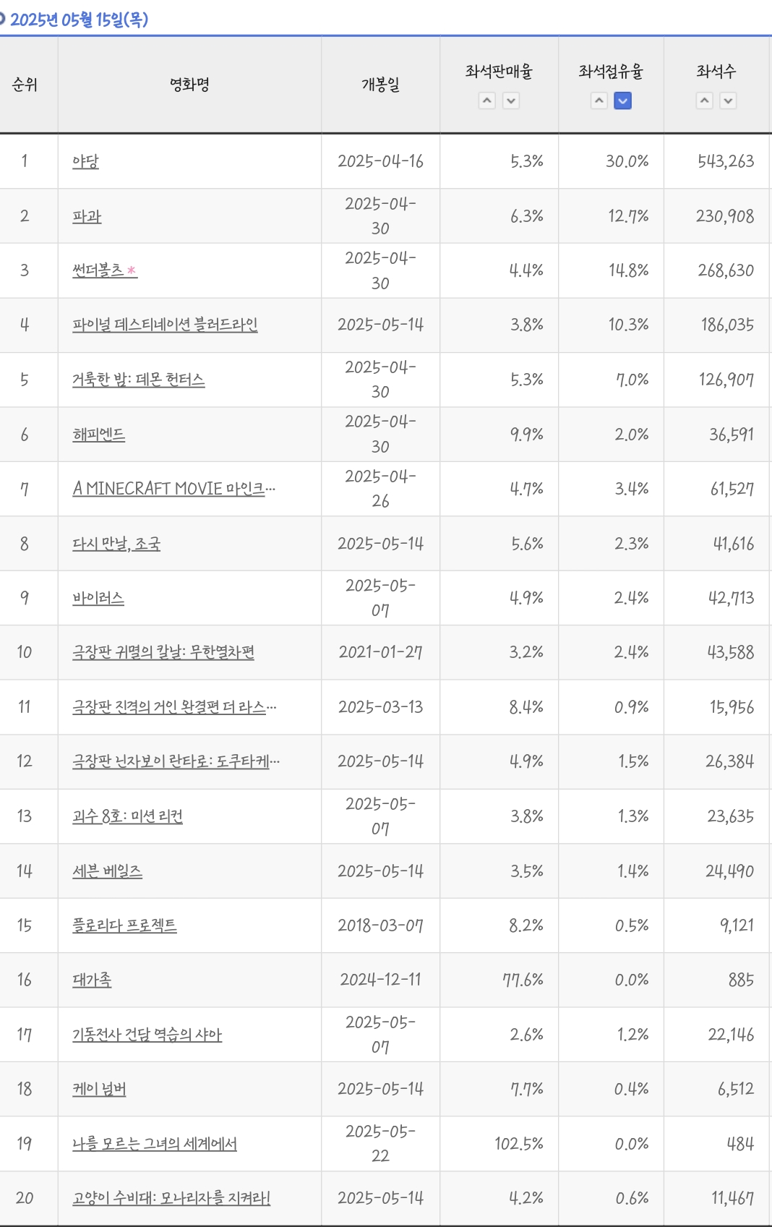Sort 좌석점유율 column ascending with up arrow
Viewport: 772px width, 1227px height.
tap(599, 101)
